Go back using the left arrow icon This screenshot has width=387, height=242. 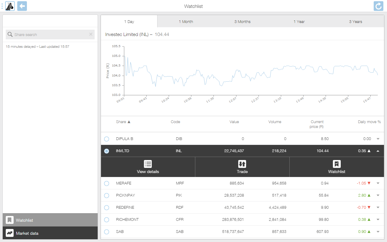pyautogui.click(x=22, y=6)
